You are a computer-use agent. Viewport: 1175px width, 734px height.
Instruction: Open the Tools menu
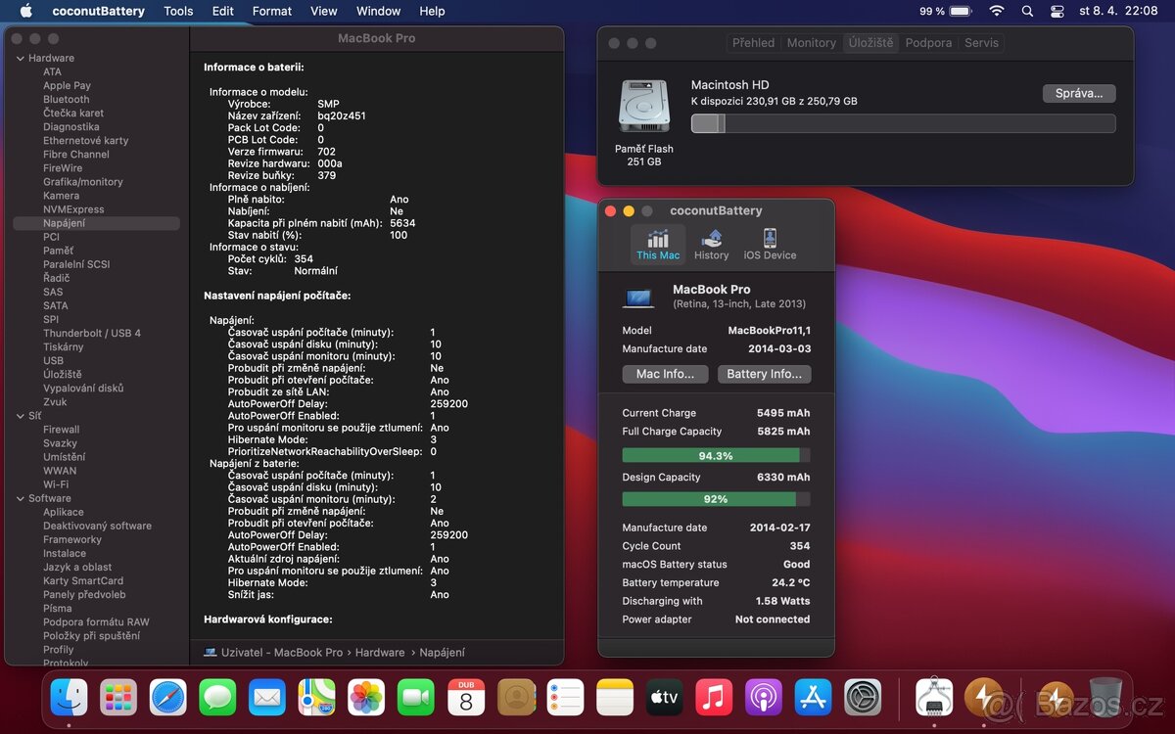(x=177, y=11)
